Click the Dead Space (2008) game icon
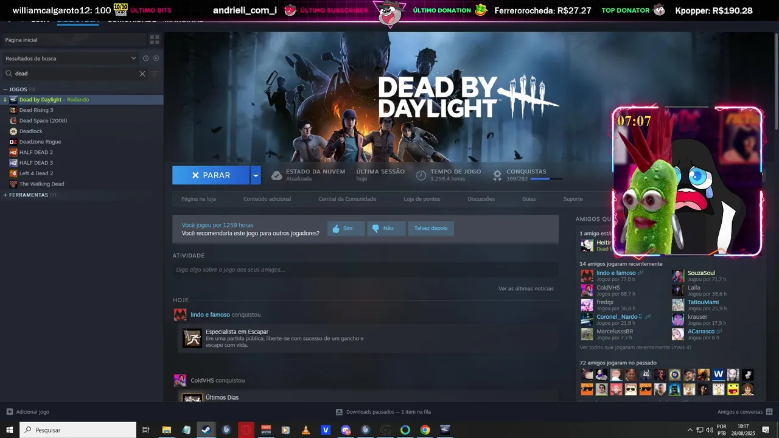Viewport: 779px width, 438px height. tap(13, 120)
